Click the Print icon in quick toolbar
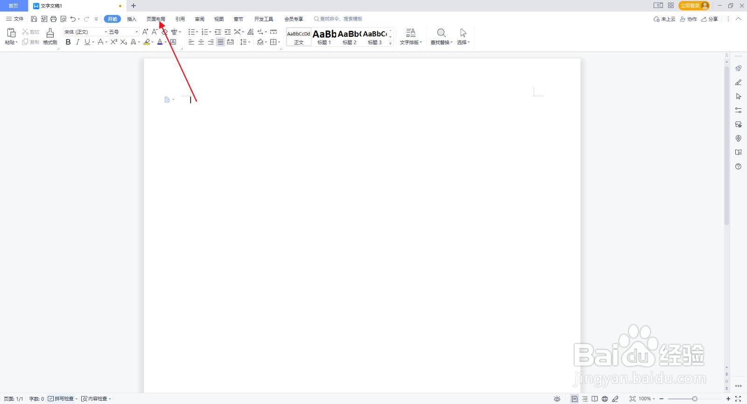 (x=54, y=19)
